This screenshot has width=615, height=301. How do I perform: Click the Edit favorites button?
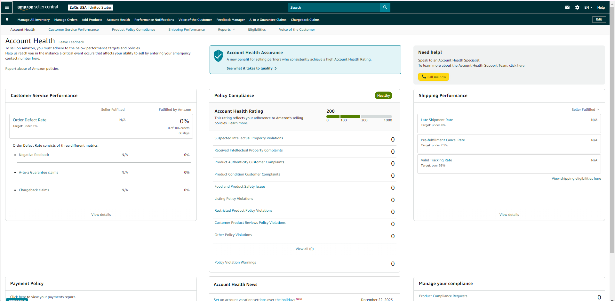599,20
